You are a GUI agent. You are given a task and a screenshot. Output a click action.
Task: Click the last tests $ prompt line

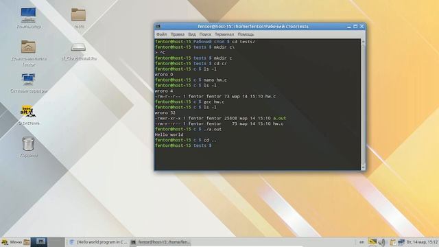(183, 145)
